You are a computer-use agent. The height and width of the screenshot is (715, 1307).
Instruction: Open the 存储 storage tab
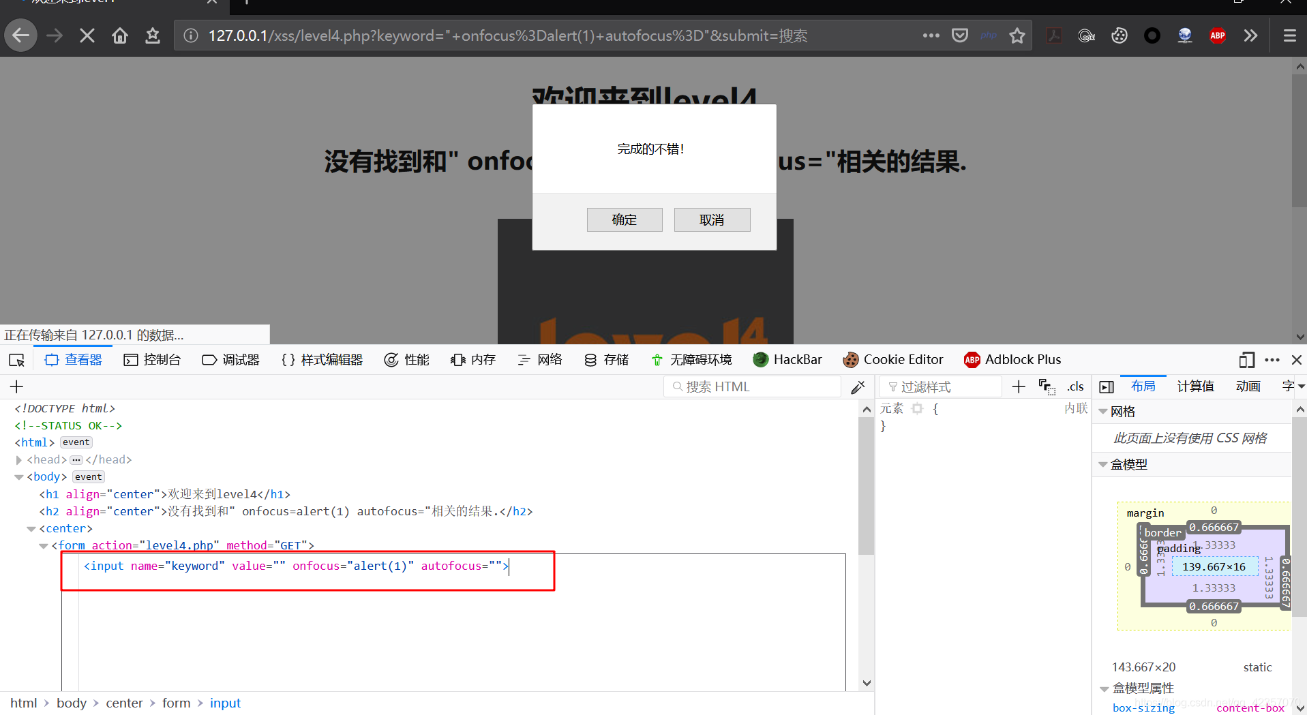(607, 360)
